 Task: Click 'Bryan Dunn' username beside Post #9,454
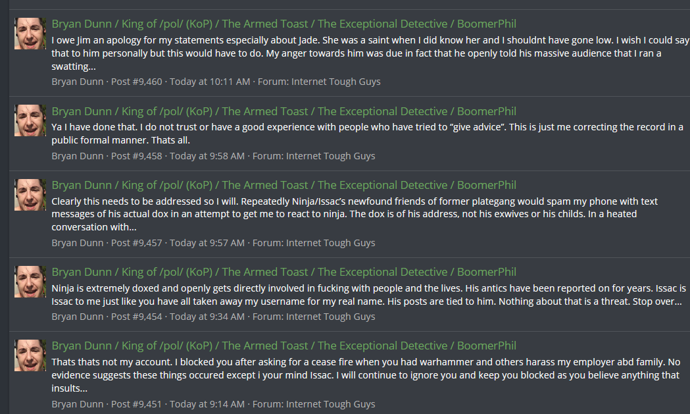coord(78,317)
